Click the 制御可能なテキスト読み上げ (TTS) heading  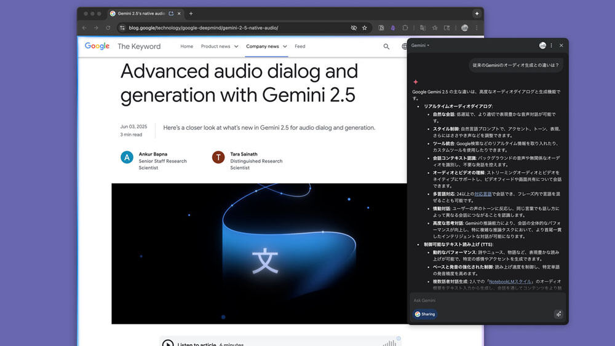pyautogui.click(x=459, y=245)
